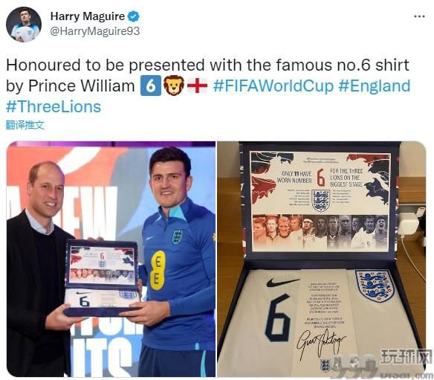Click Harry Maguire's profile avatar
The image size is (434, 380).
[x=24, y=25]
